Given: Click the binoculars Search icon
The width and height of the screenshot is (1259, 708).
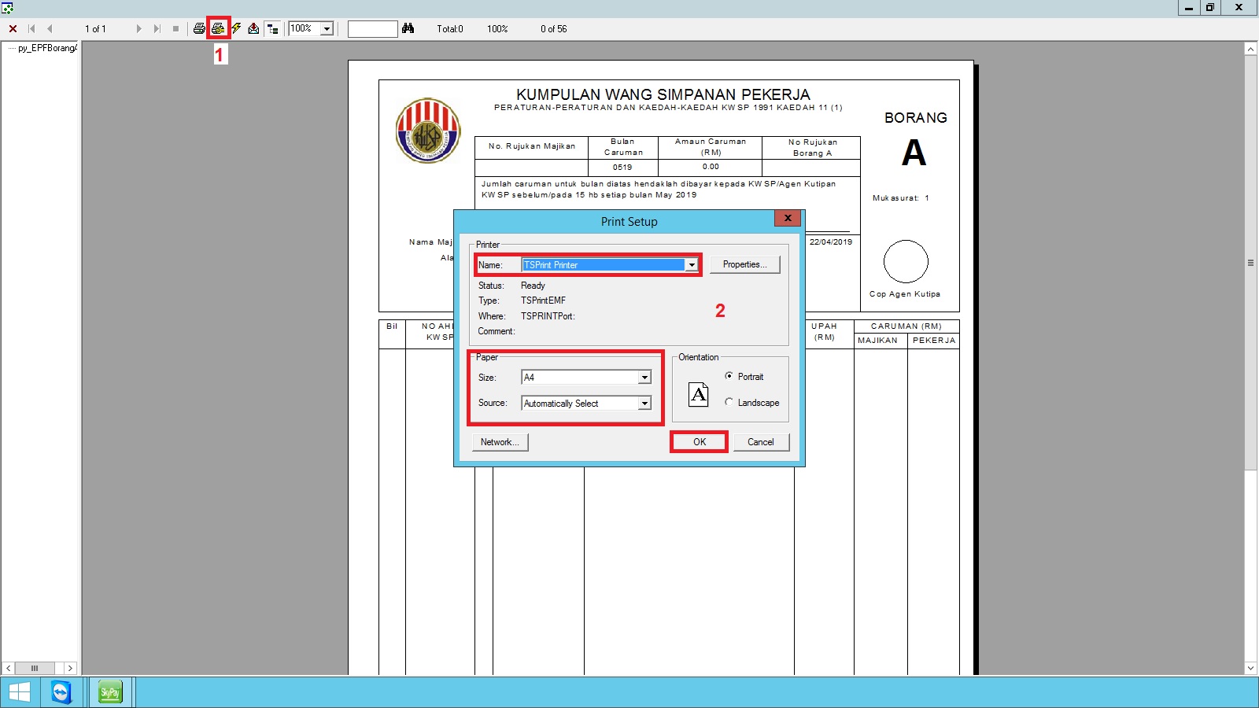Looking at the screenshot, I should tap(408, 28).
